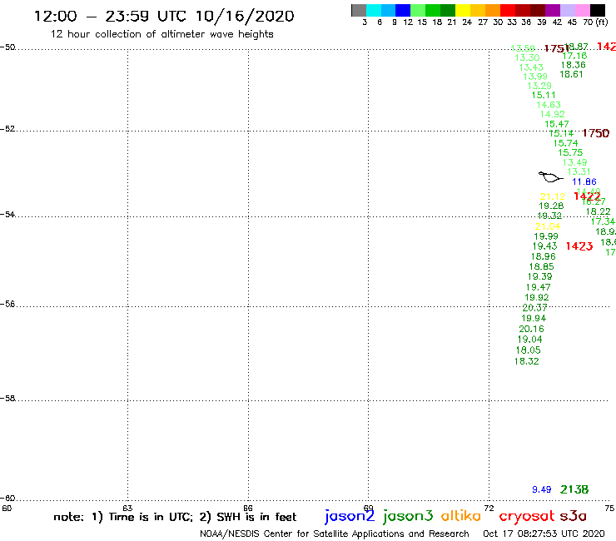The height and width of the screenshot is (541, 616).
Task: Click the southernmost track value 18.32
Action: [527, 361]
